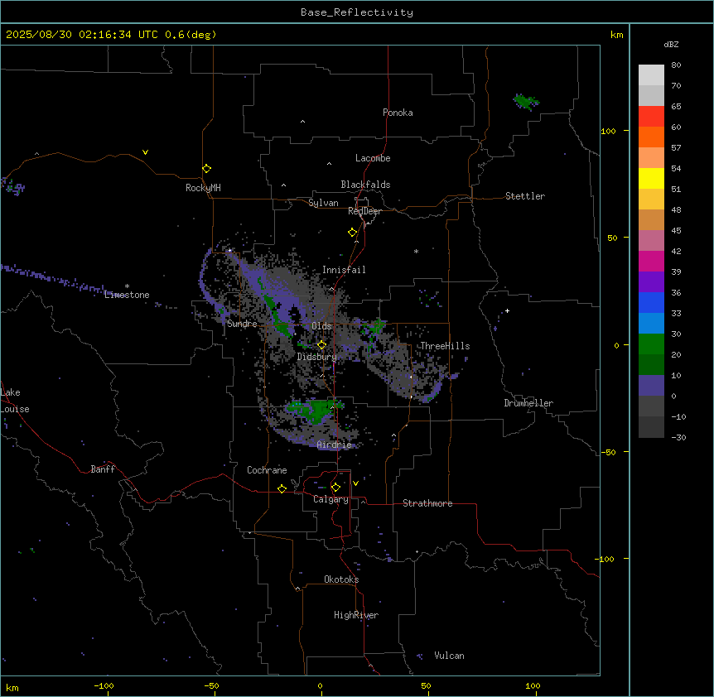Viewport: 714px width, 697px height.
Task: Click the Base_Reflectivity title text
Action: [x=357, y=12]
